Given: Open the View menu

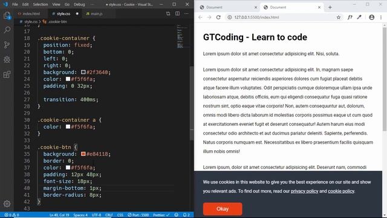Looking at the screenshot, I should (56, 4).
